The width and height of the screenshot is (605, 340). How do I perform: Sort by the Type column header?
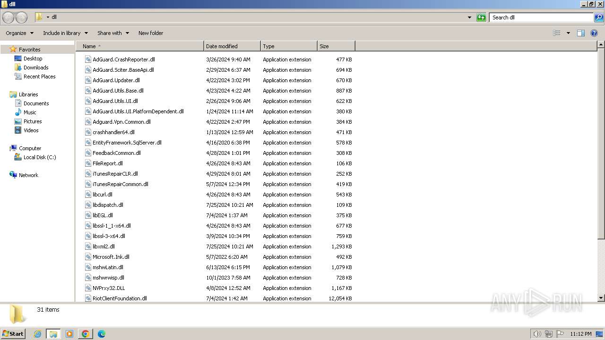(x=289, y=46)
